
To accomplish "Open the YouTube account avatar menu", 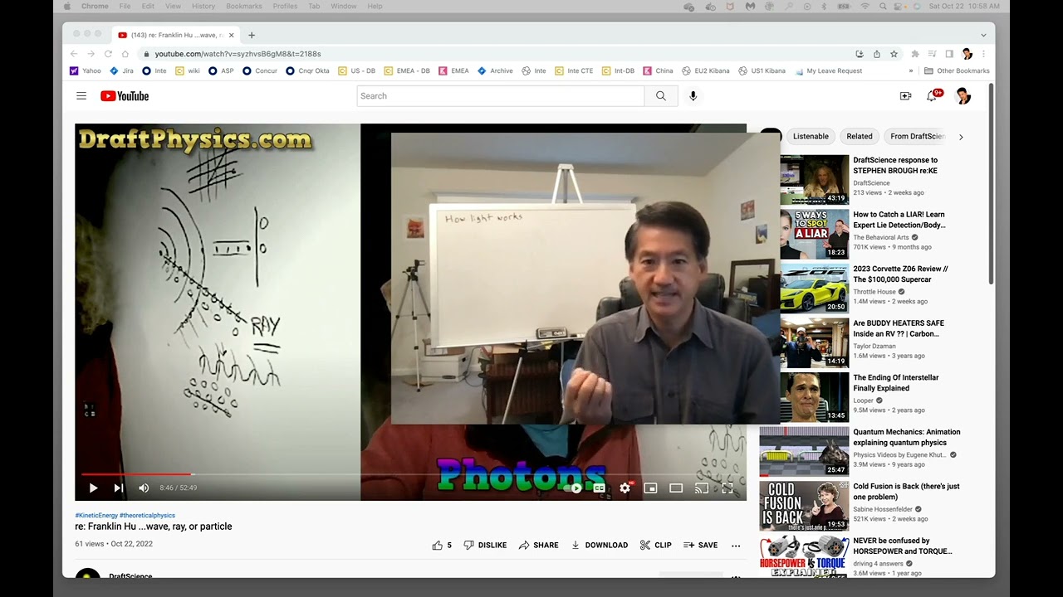I will pos(963,96).
